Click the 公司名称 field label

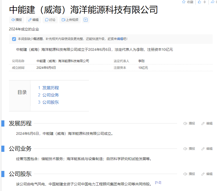[18, 61]
